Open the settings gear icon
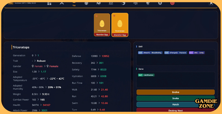The height and width of the screenshot is (114, 222). pos(160,3)
